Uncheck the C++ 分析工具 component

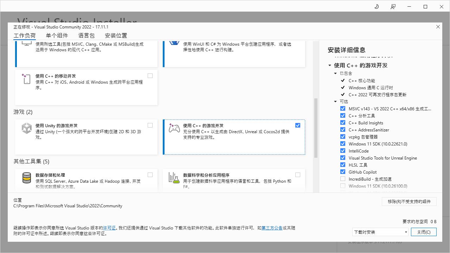pos(343,116)
